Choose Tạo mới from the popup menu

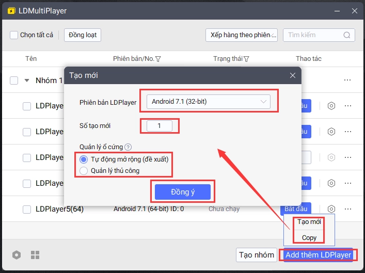pos(309,222)
